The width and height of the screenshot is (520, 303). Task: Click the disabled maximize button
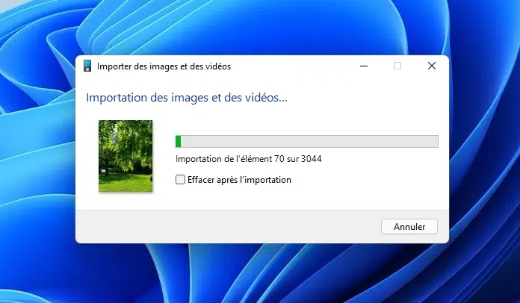pos(397,66)
